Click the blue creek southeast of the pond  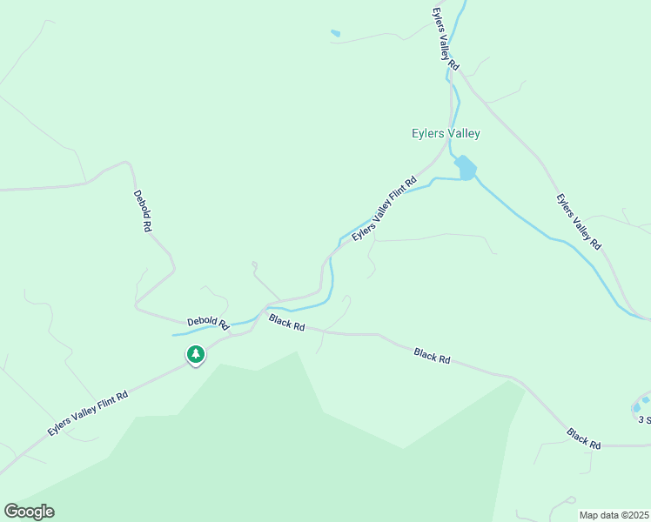(x=552, y=238)
